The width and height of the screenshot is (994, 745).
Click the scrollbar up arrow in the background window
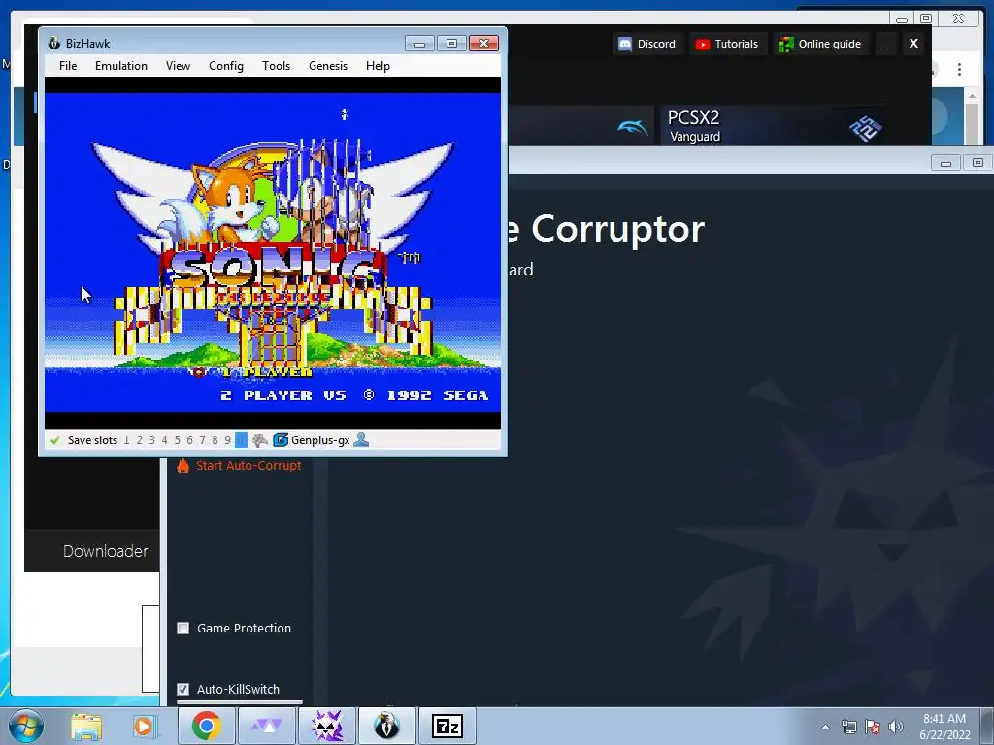[972, 96]
